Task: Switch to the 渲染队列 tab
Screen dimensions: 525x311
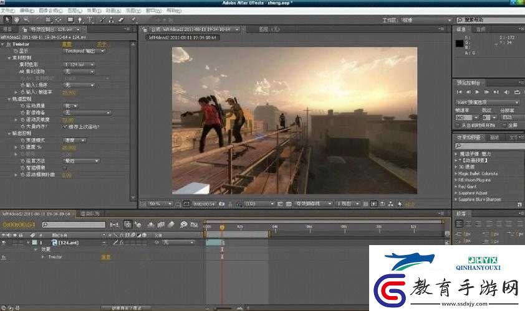Action: click(x=90, y=213)
